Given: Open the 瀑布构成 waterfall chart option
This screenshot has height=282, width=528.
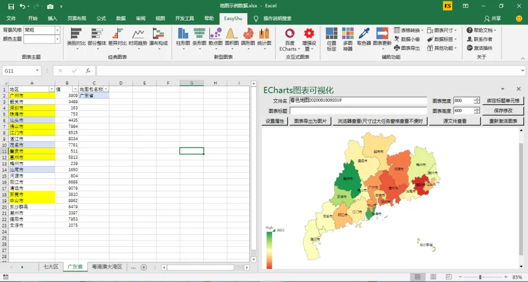Looking at the screenshot, I should [158, 37].
